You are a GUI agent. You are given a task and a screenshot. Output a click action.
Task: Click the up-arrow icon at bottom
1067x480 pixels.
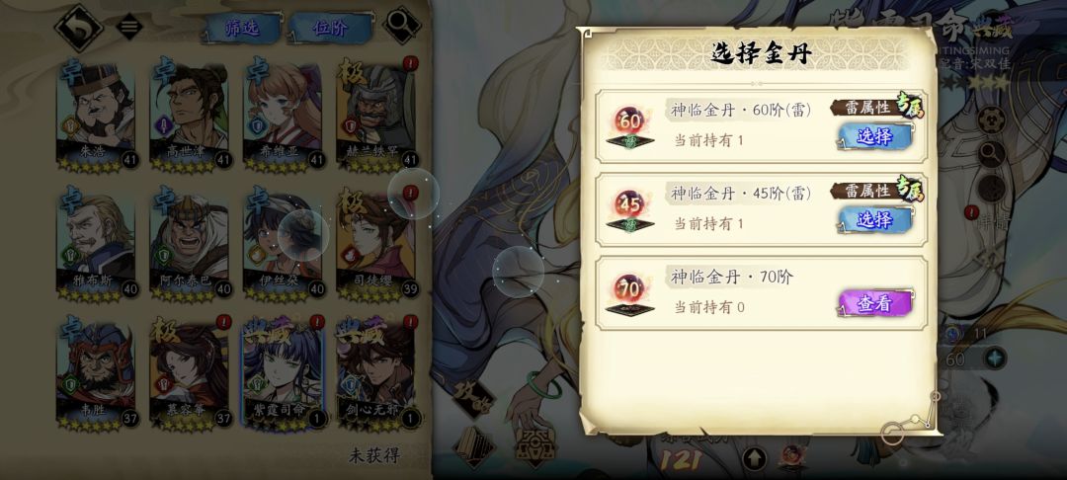[754, 458]
